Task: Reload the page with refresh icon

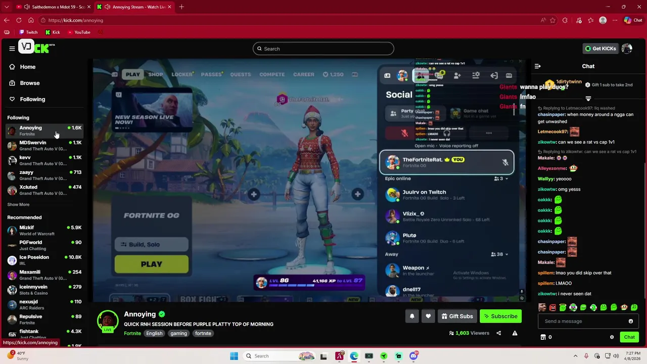Action: click(19, 20)
